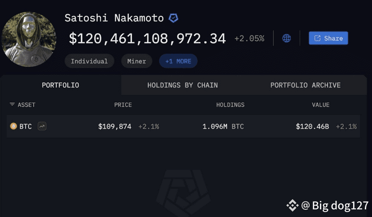
Task: Switch to the PORTFOLIO tab
Action: point(61,85)
